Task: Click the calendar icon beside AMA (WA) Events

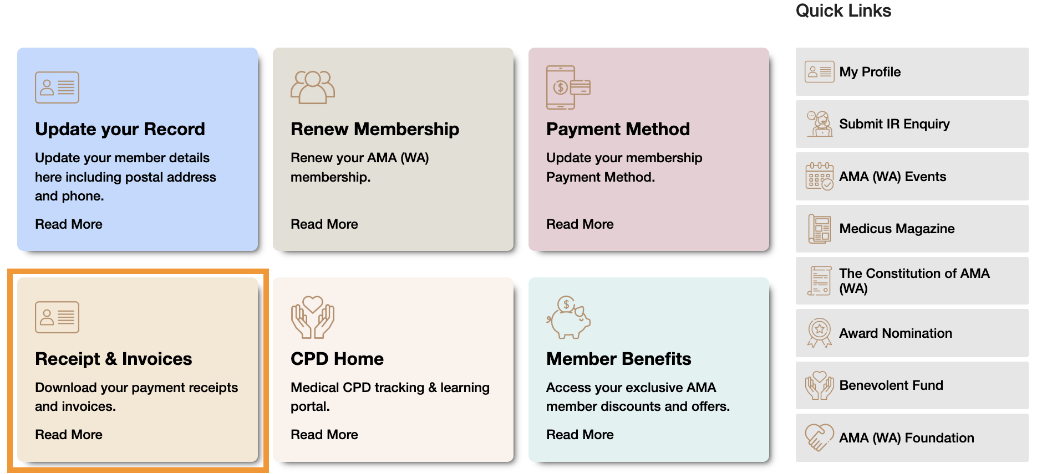Action: 820,176
